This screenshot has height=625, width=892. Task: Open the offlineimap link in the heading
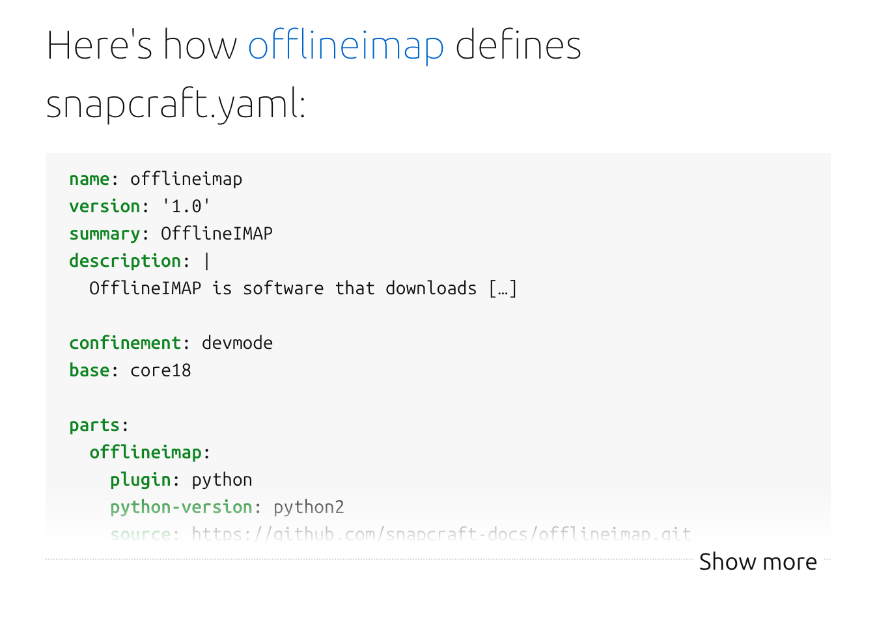coord(346,46)
